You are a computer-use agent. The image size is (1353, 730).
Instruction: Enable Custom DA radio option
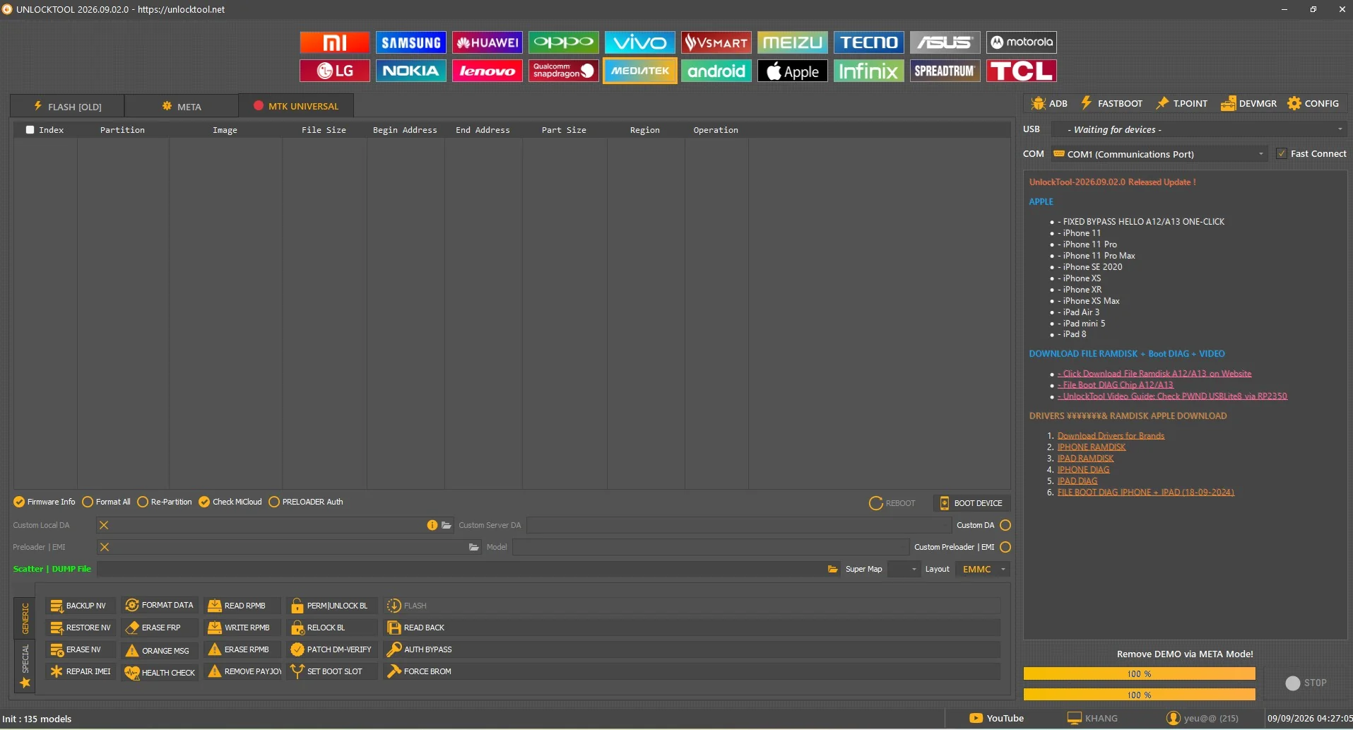(x=1005, y=525)
